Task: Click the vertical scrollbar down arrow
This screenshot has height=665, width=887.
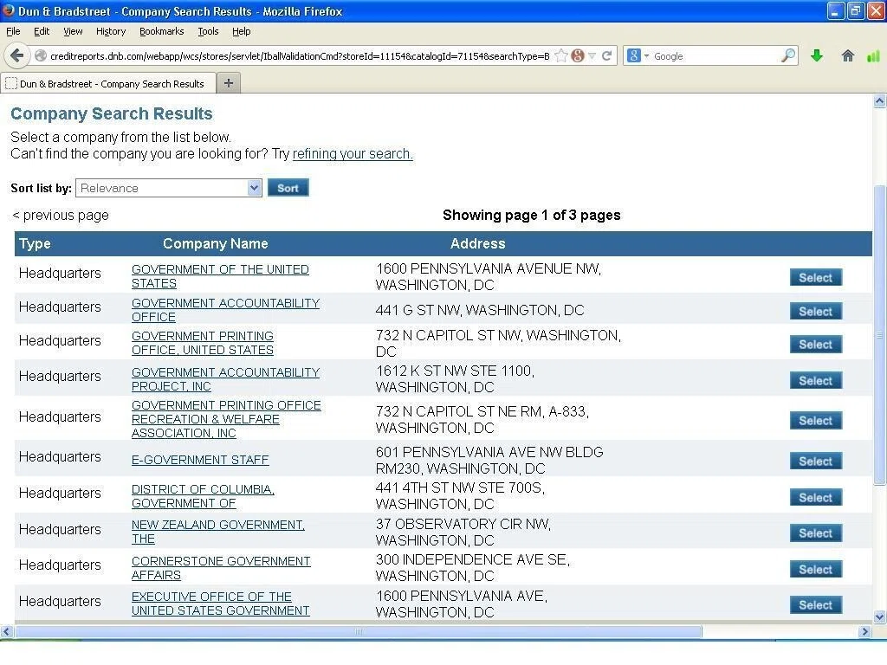Action: coord(880,617)
